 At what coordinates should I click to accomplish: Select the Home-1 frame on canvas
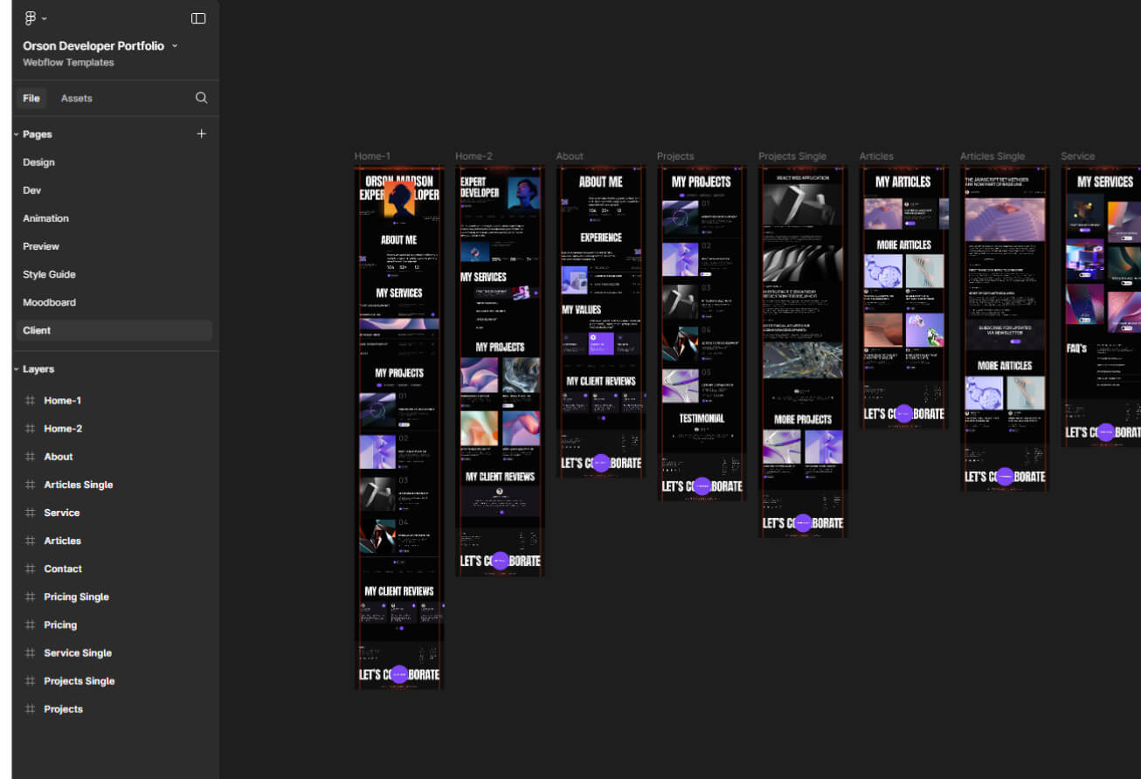pyautogui.click(x=399, y=428)
